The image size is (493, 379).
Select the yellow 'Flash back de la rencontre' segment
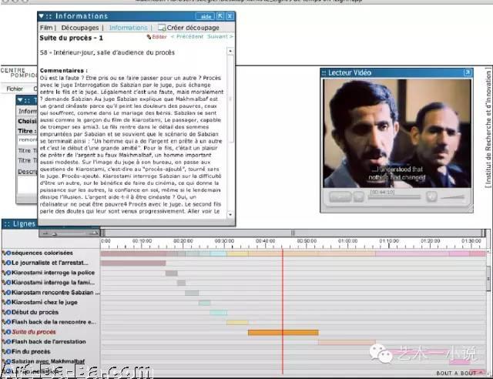237,322
